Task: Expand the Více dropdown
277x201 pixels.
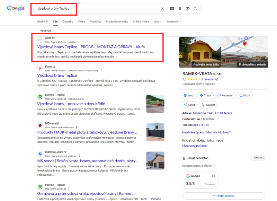Action: [x=158, y=21]
